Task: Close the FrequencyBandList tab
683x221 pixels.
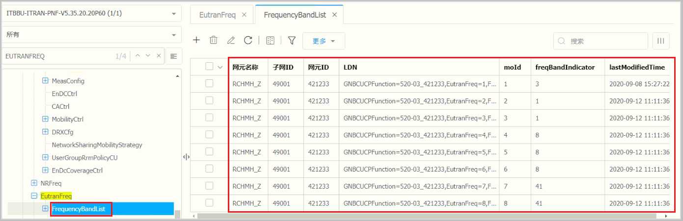Action: tap(334, 15)
